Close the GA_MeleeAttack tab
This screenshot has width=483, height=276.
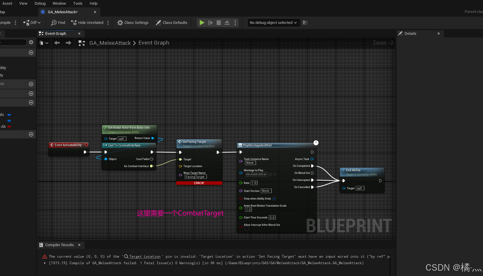95,12
